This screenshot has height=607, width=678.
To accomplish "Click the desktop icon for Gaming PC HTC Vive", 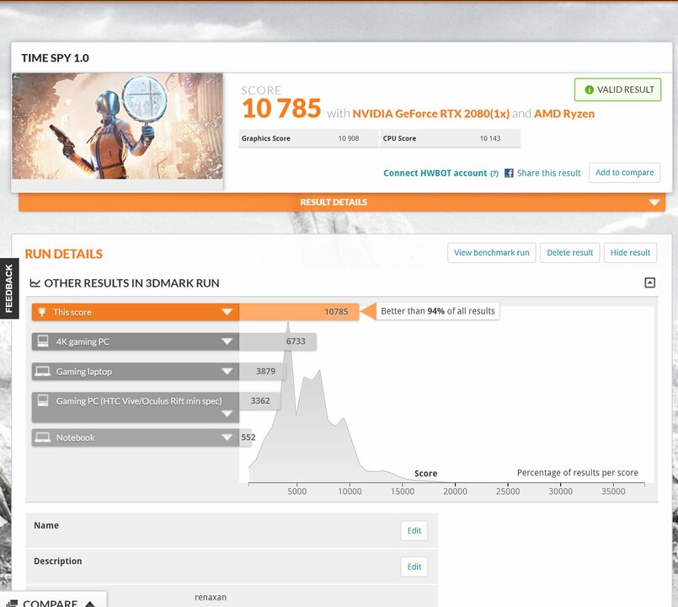I will click(43, 400).
